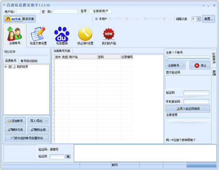Click the large log text area at bottom
This screenshot has width=219, height=170.
click(x=145, y=153)
